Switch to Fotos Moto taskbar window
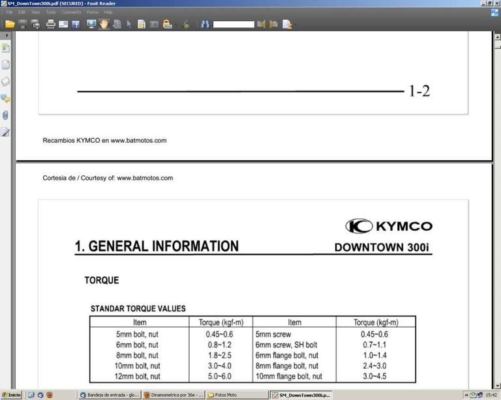Screen dimensions: 501x400 pyautogui.click(x=225, y=395)
